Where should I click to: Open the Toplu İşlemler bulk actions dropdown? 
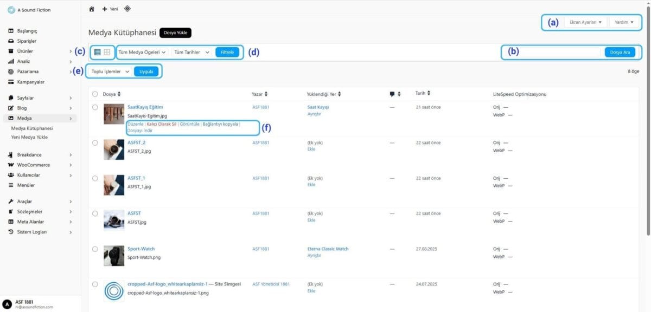(111, 71)
